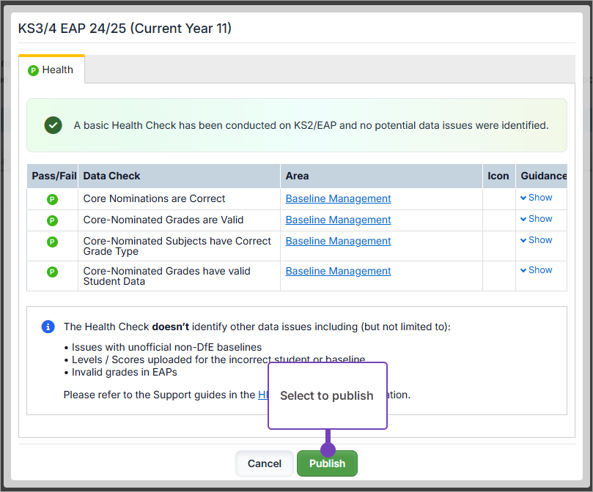Screen dimensions: 593x492
Task: Click the green checkmark icon in success banner
Action: point(53,125)
